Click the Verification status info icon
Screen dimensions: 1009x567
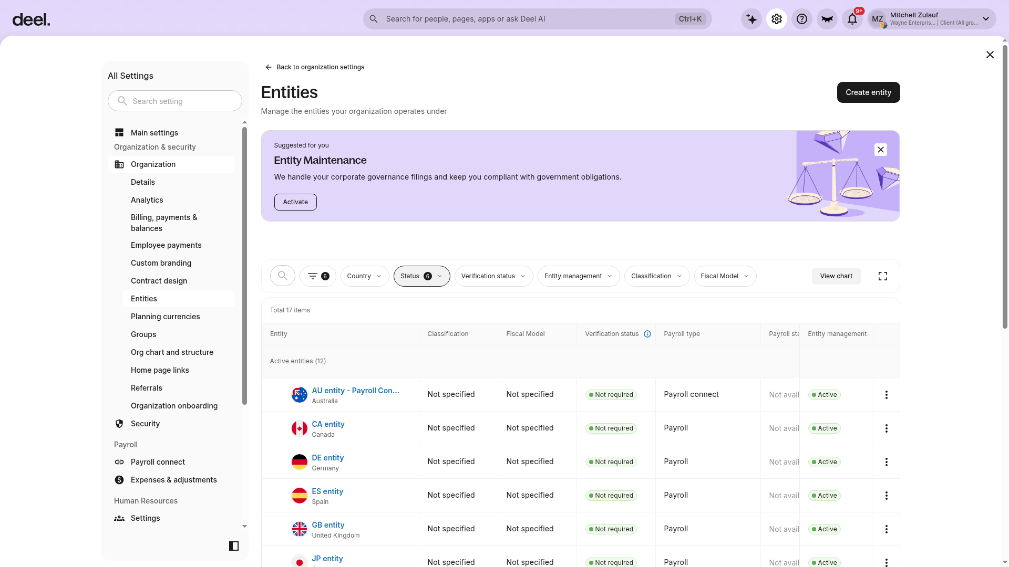click(647, 334)
